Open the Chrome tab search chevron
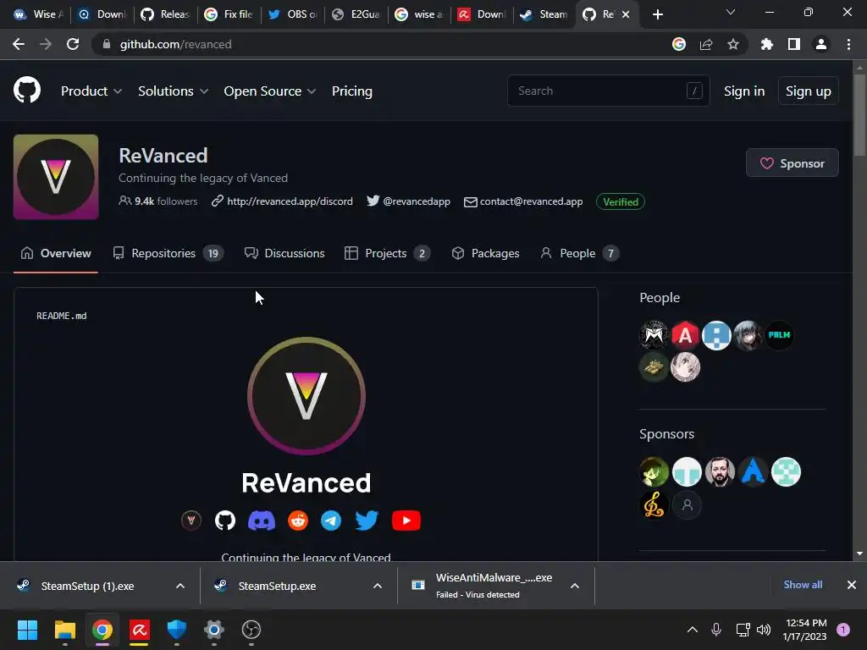 pos(731,12)
